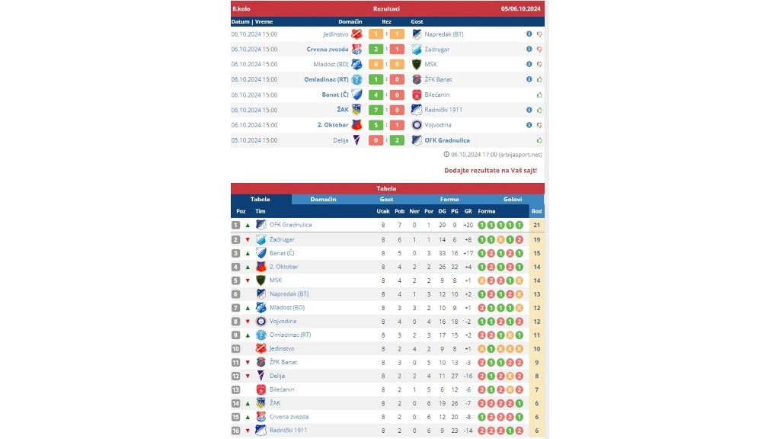This screenshot has width=780, height=439.
Task: Click info icon for Jedinstvo vs Napredak match
Action: (529, 34)
